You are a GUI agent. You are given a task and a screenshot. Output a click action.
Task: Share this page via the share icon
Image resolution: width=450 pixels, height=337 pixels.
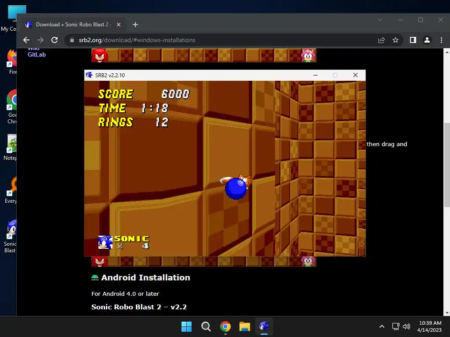coord(381,40)
